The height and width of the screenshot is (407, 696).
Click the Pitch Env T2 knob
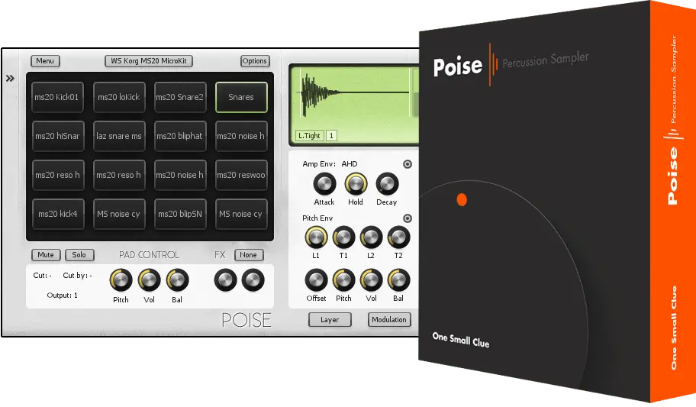tap(398, 237)
